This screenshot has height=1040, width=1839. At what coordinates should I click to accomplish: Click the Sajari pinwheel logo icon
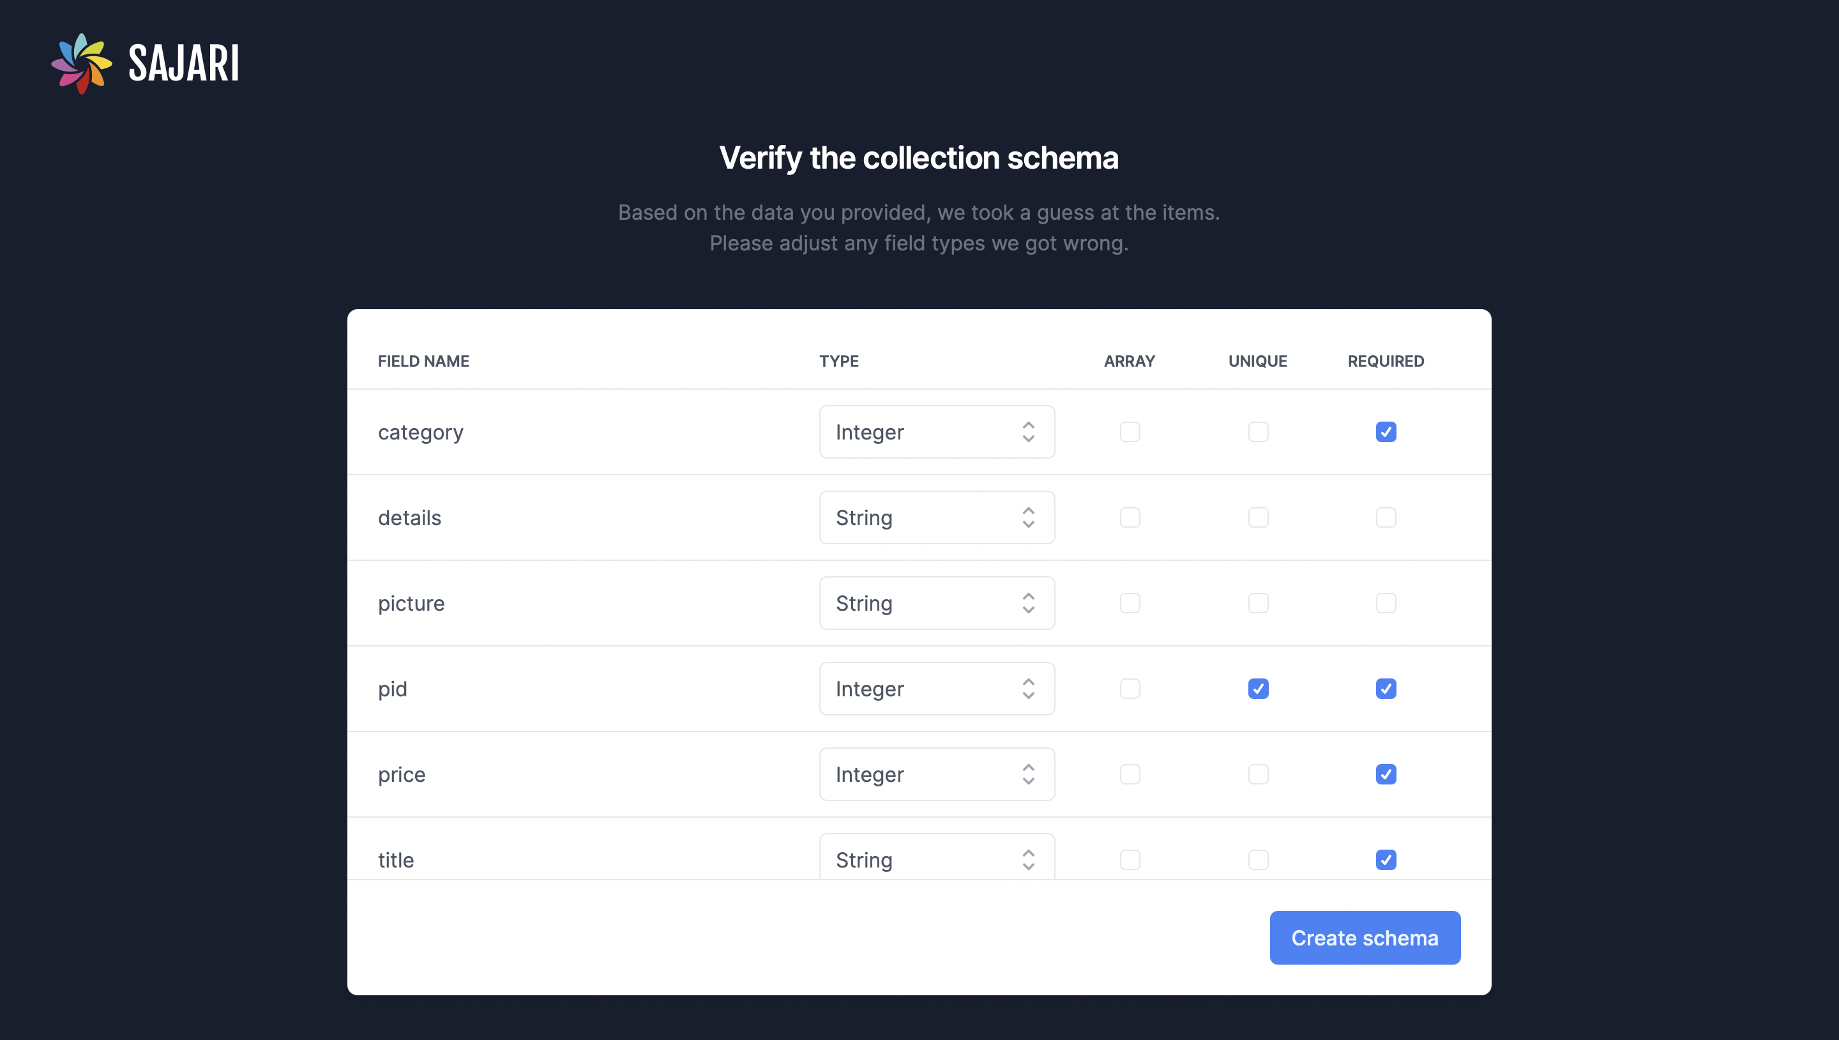(x=81, y=64)
